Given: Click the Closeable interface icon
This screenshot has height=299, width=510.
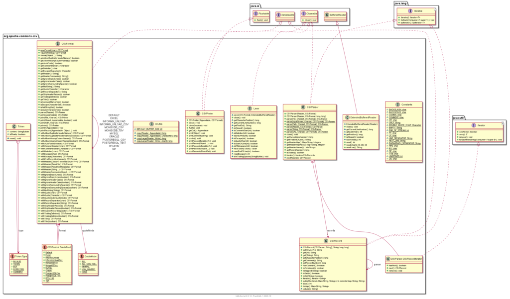Looking at the screenshot, I should click(x=304, y=13).
